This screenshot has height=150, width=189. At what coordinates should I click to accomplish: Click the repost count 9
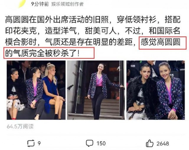tap(39, 143)
